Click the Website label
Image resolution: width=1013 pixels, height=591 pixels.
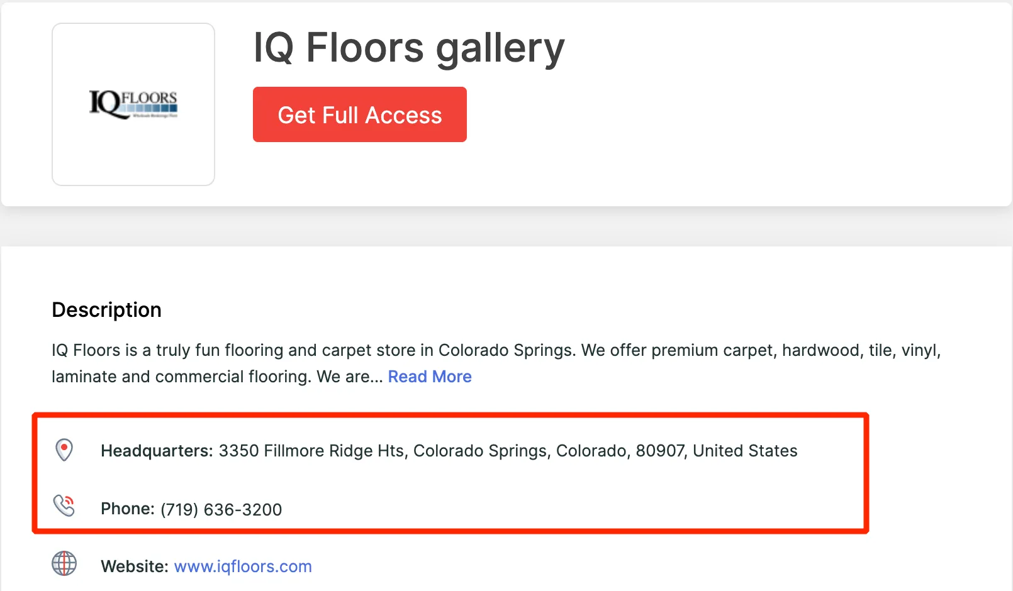[x=134, y=566]
